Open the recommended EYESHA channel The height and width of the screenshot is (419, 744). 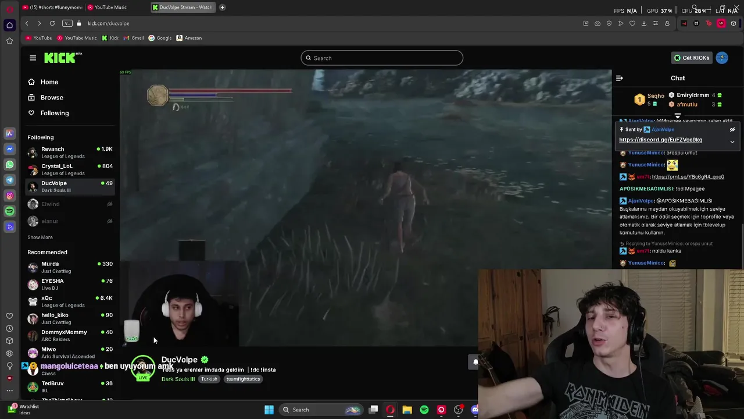click(70, 284)
